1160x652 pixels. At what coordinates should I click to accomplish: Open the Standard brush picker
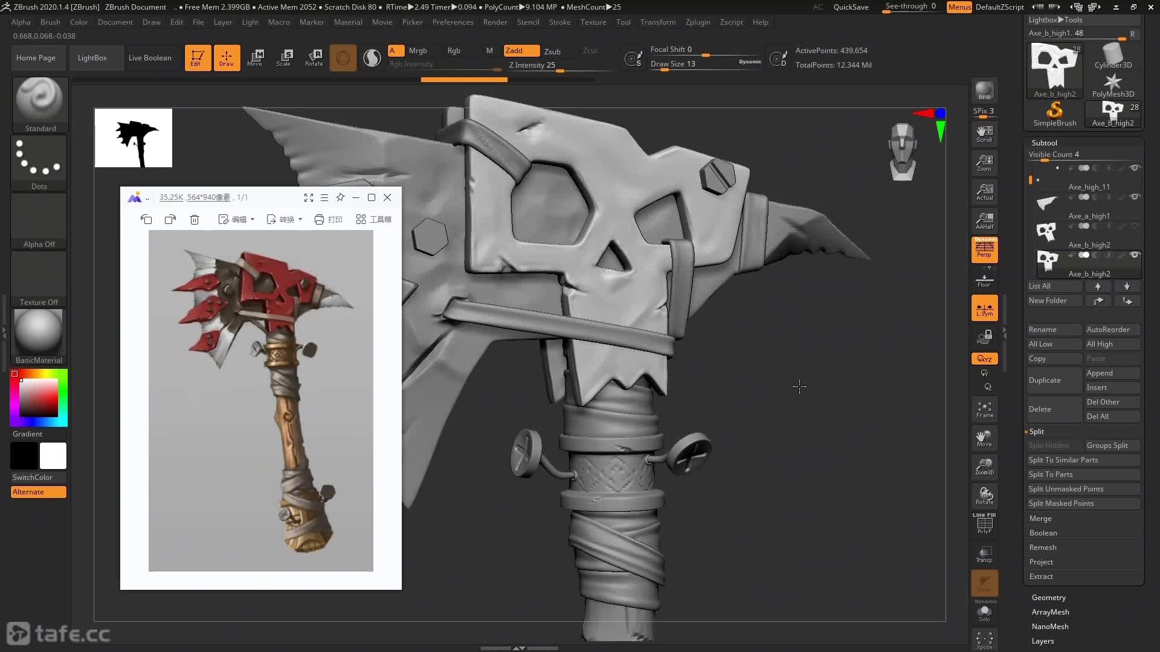(39, 104)
